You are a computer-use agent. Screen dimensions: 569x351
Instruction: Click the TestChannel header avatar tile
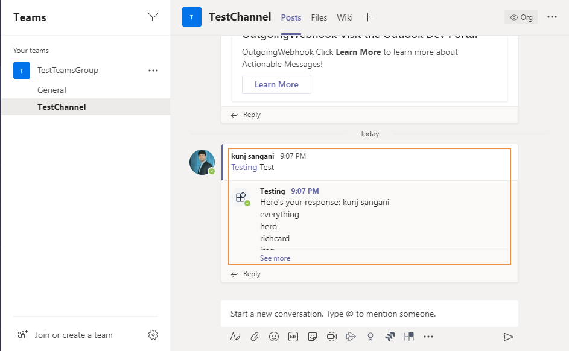(192, 17)
